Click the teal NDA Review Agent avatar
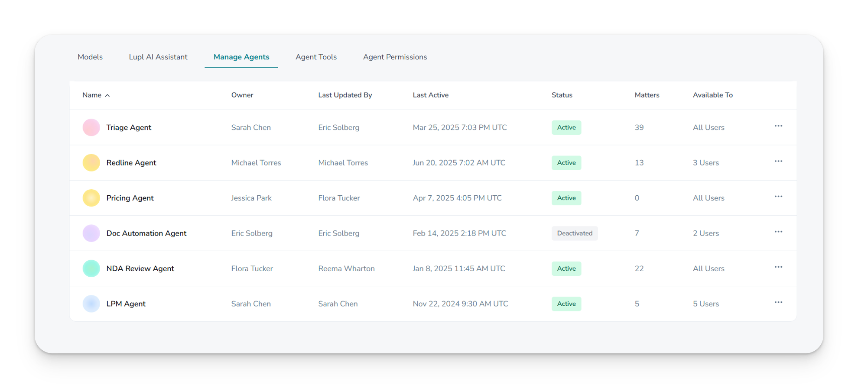 tap(91, 268)
